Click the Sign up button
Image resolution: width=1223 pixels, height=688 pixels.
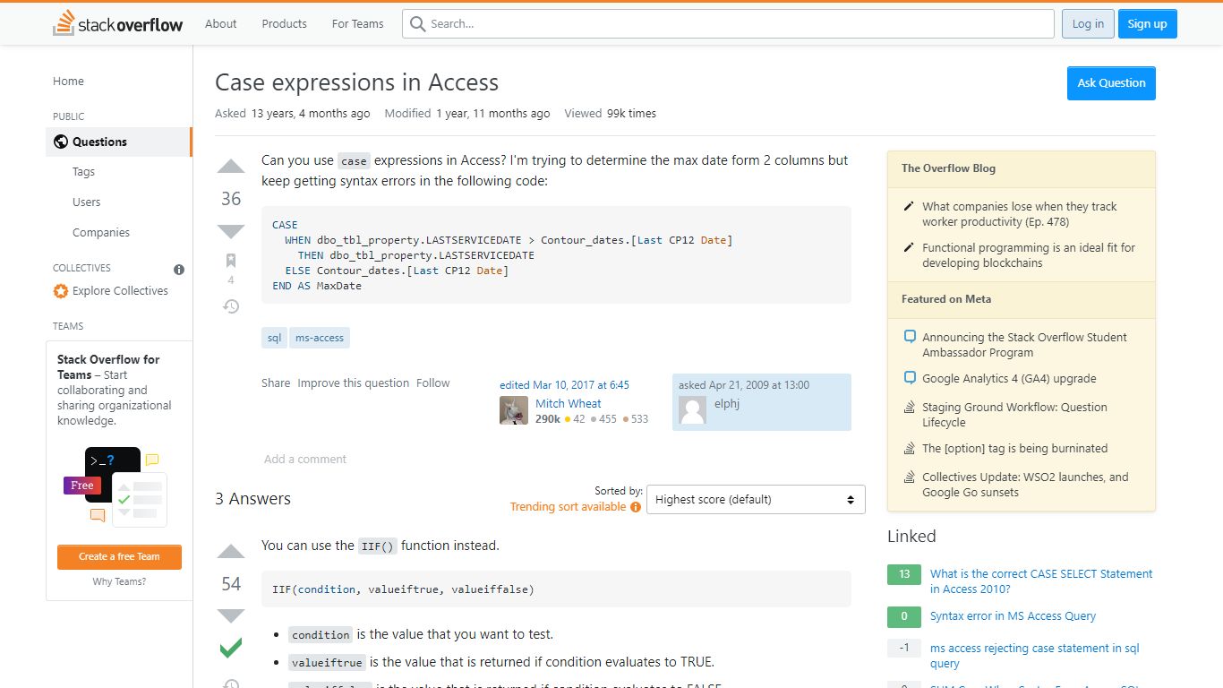click(1147, 24)
